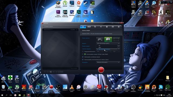173x97 pixels.
Task: Select the active desktop recording mode icon
Action: pyautogui.click(x=108, y=39)
